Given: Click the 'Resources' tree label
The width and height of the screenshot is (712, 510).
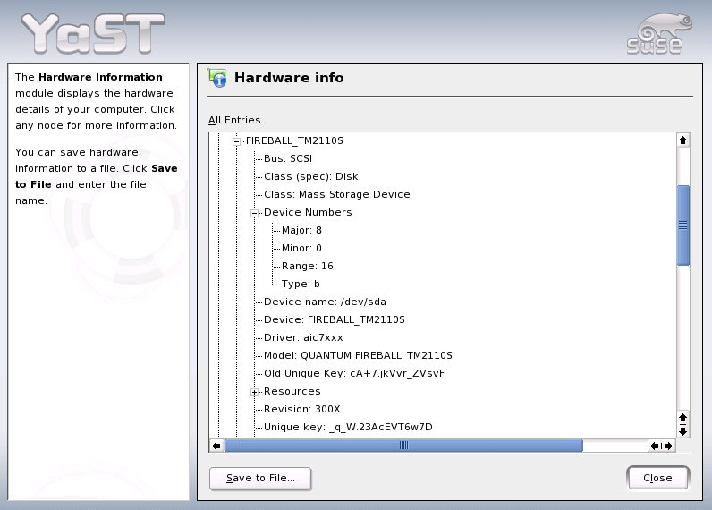Looking at the screenshot, I should [x=292, y=391].
